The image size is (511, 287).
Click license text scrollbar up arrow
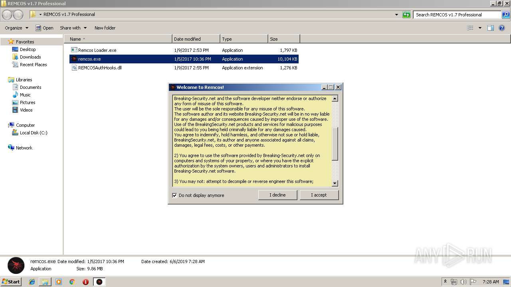tap(335, 98)
